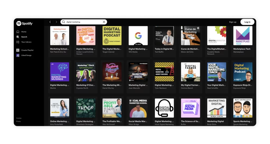Open the Marketing O'Clock cover

tap(86, 72)
